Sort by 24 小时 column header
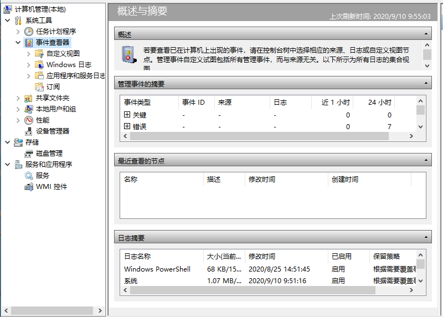The width and height of the screenshot is (443, 317). coord(374,103)
